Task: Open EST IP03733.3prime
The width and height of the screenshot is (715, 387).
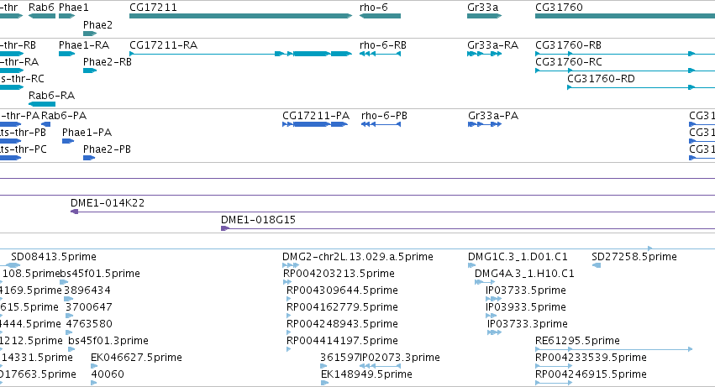Action: (494, 332)
